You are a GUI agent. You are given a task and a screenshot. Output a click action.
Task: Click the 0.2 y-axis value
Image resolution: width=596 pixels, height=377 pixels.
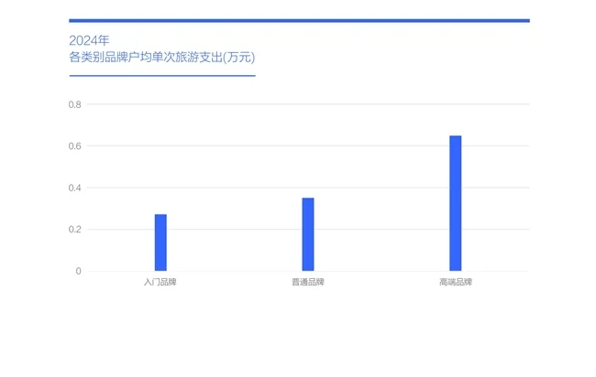pos(75,230)
